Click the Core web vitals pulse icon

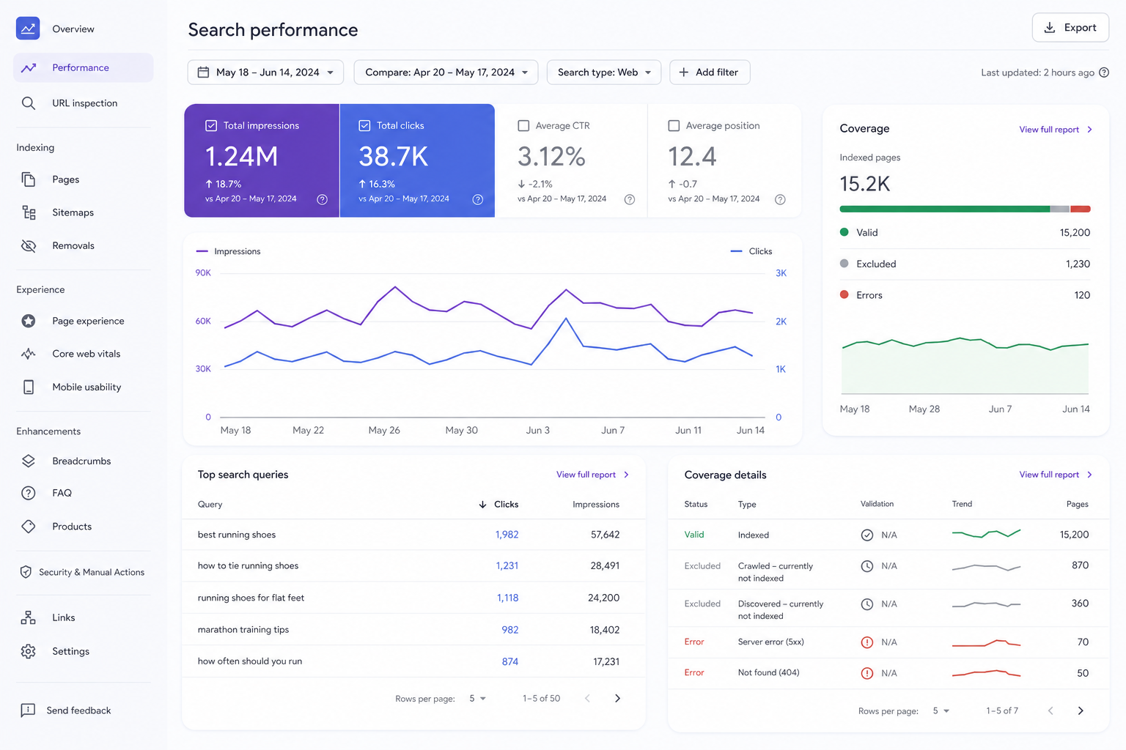coord(29,354)
